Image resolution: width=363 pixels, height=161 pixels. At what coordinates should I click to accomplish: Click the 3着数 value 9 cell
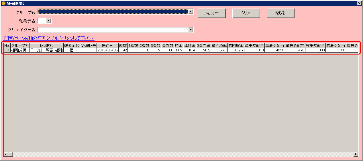coord(156,50)
